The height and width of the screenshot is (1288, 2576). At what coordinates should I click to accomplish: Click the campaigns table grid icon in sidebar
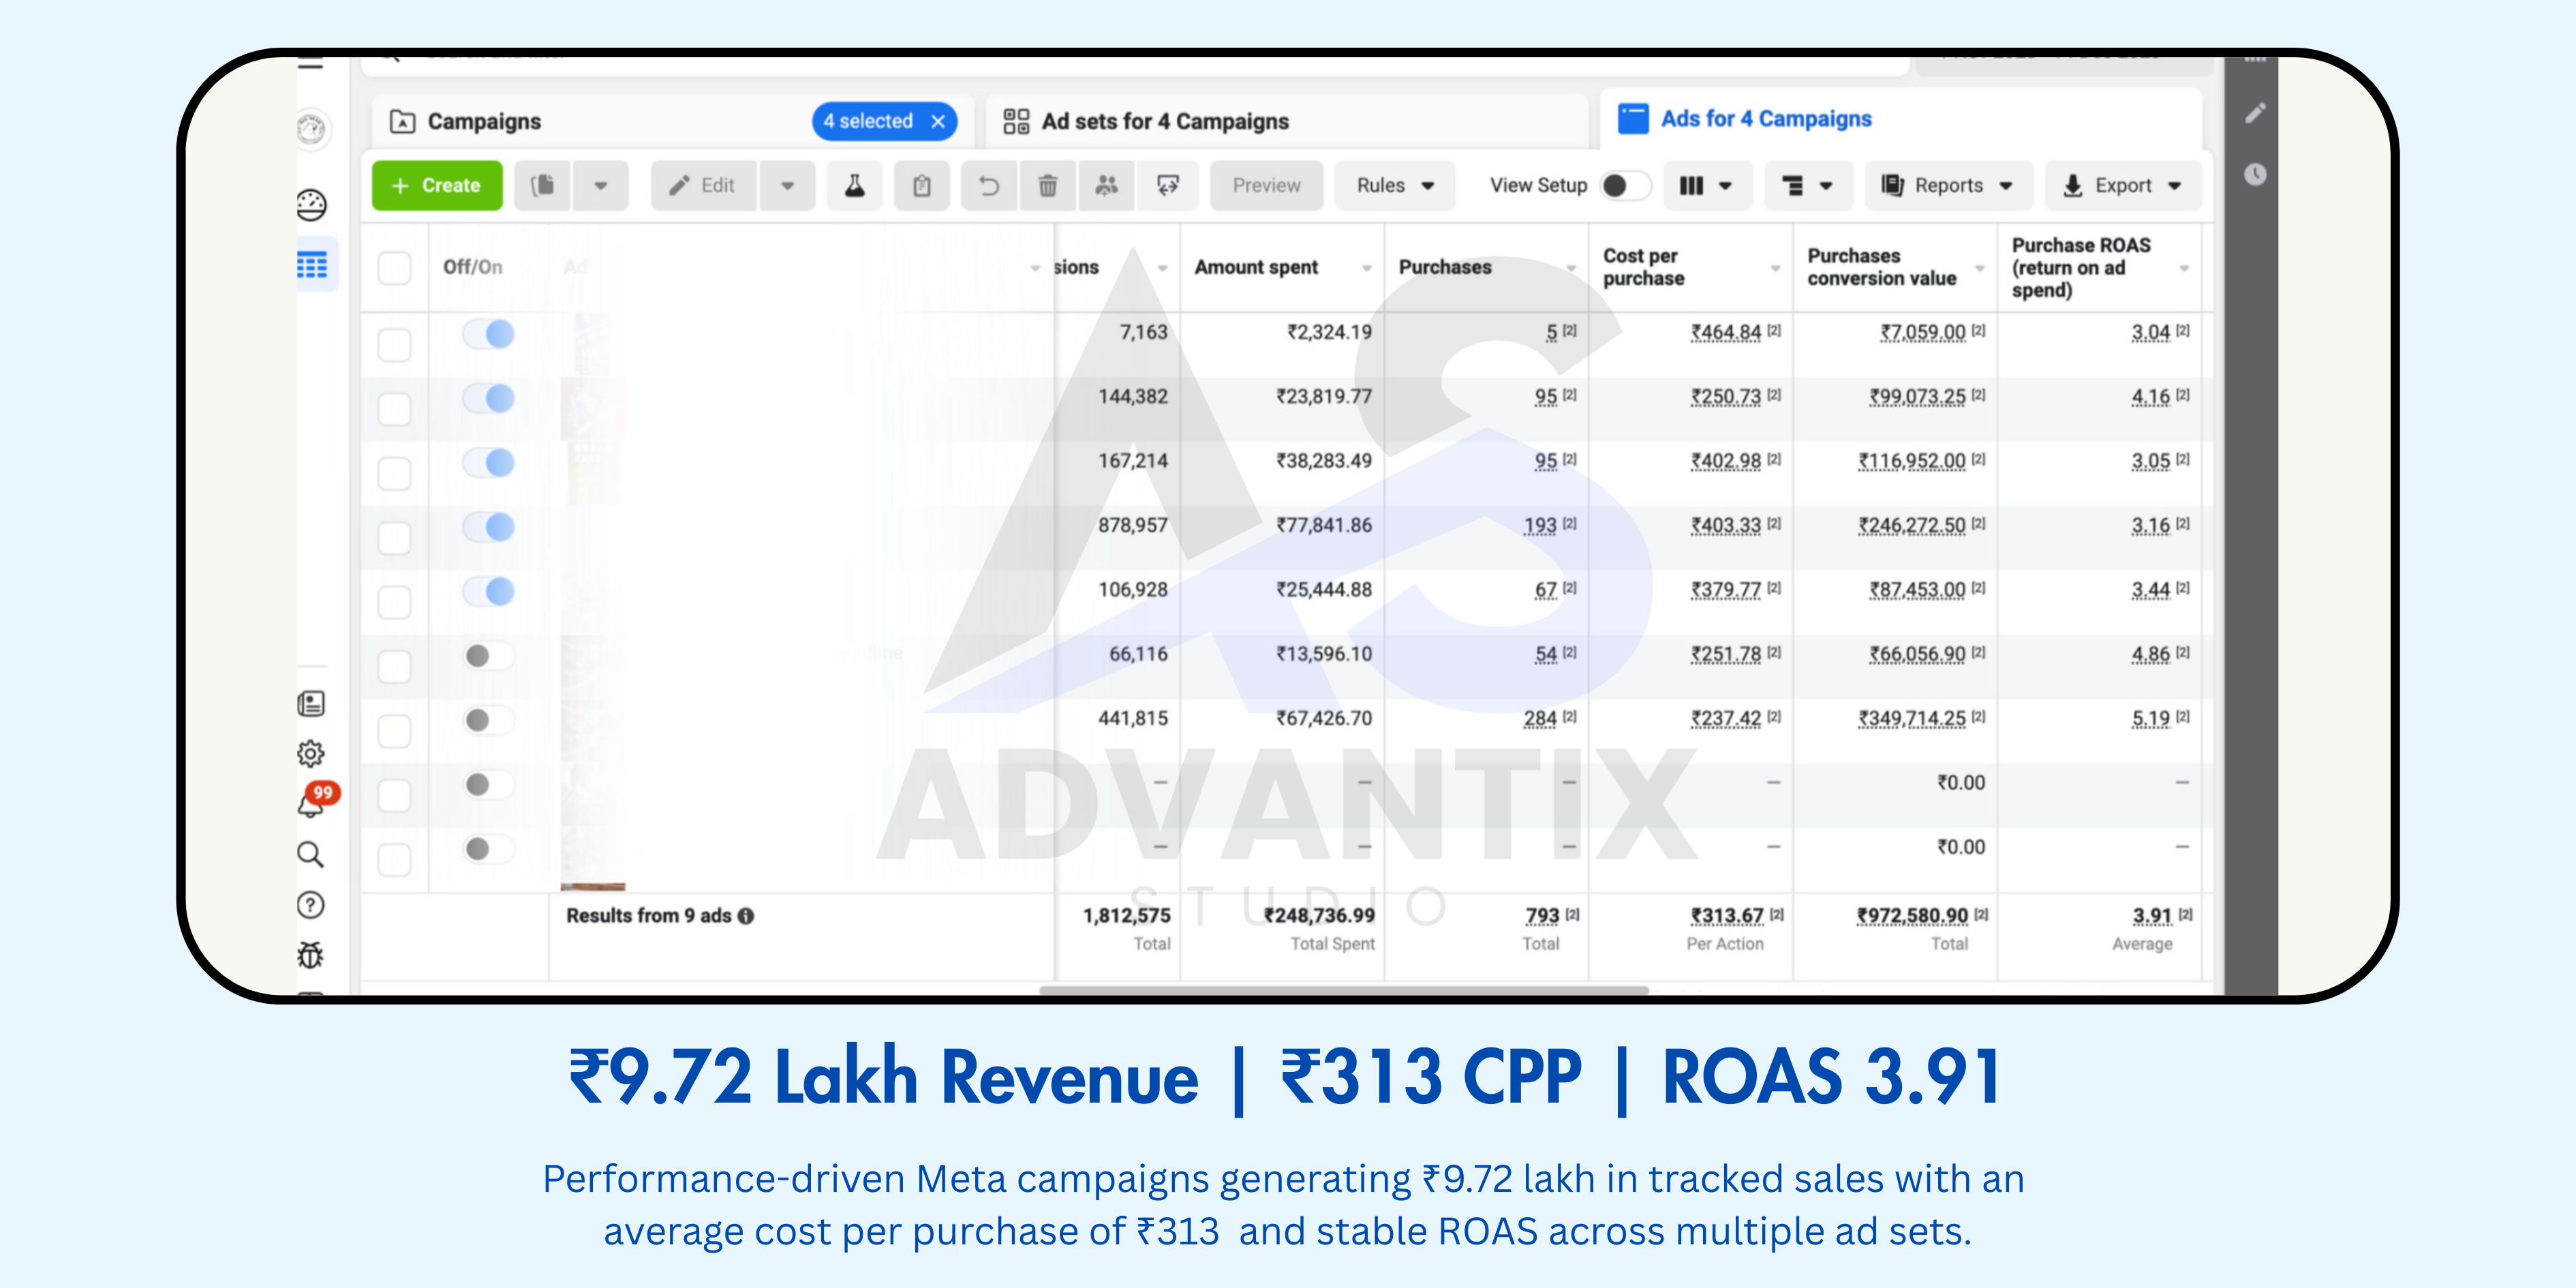tap(312, 265)
